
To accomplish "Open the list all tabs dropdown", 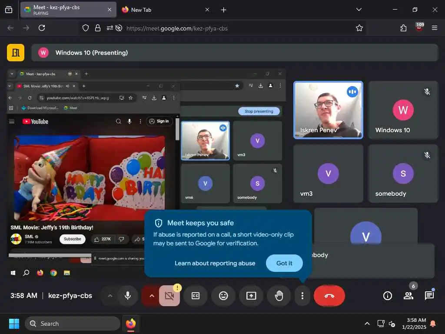I will click(359, 10).
